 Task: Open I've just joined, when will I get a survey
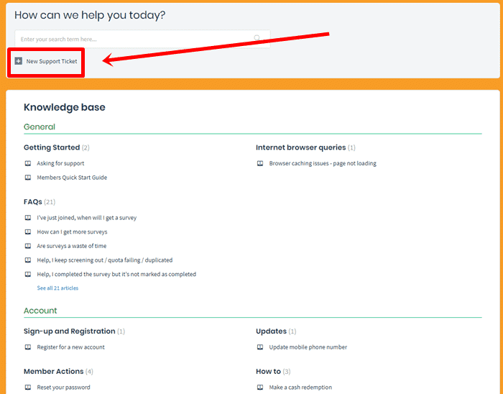point(87,218)
